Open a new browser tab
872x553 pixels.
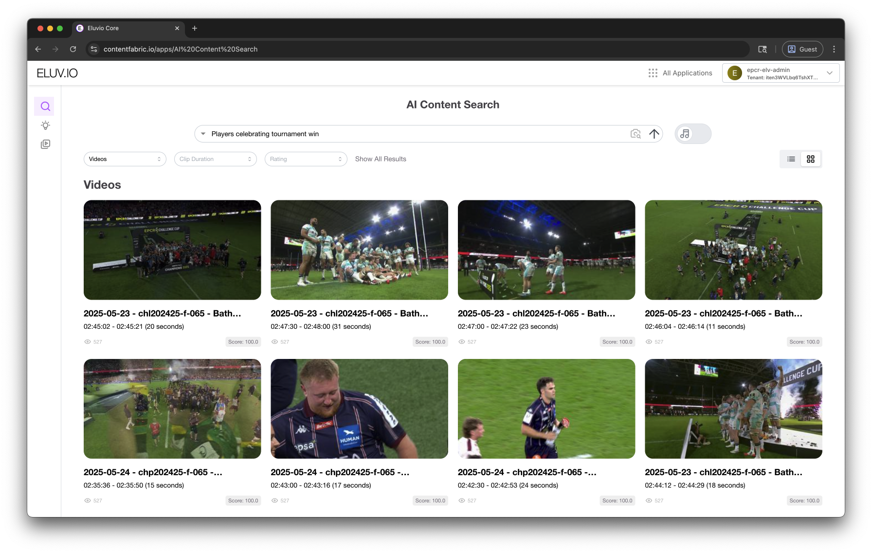pyautogui.click(x=195, y=28)
